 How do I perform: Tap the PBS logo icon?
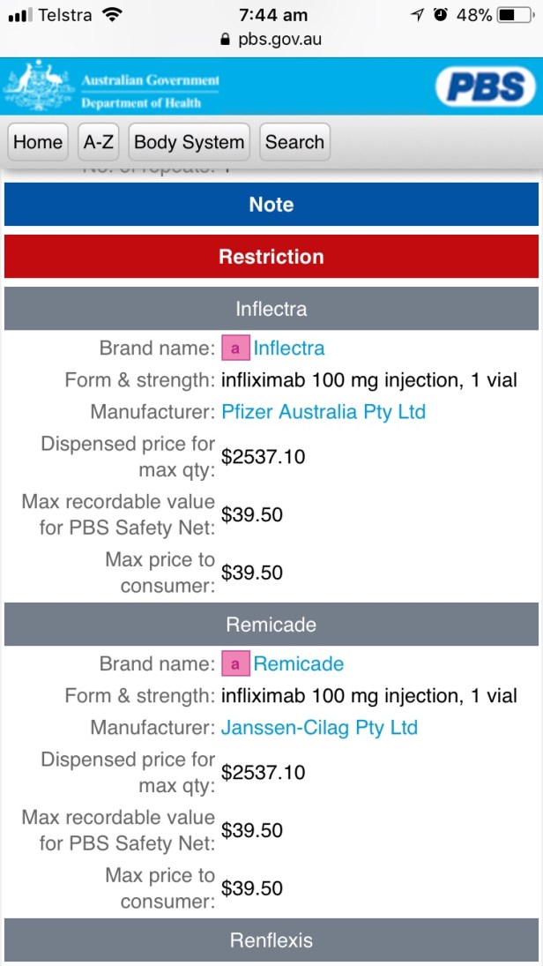tap(485, 86)
